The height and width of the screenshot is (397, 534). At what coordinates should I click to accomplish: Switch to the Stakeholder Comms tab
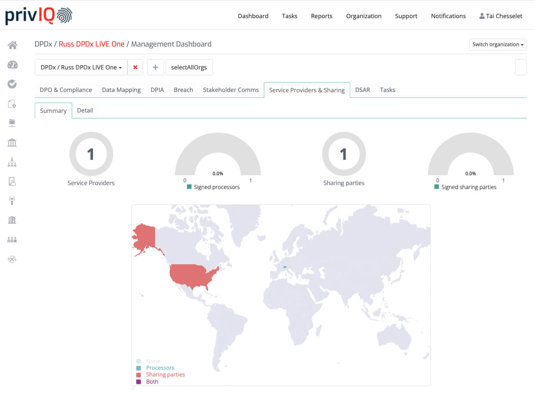(231, 90)
